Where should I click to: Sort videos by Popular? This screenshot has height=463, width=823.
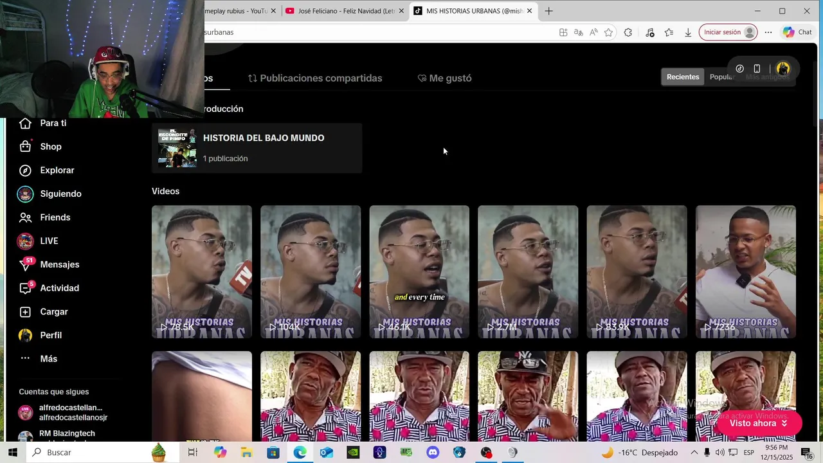721,77
